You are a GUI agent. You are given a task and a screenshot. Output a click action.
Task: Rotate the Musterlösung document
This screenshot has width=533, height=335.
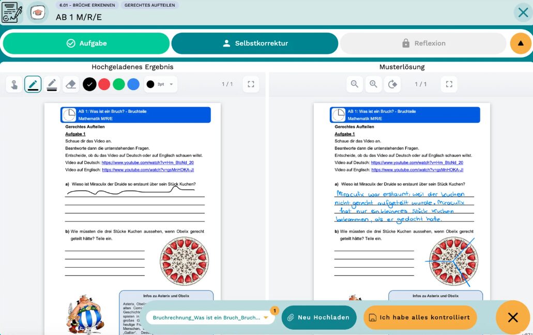click(x=392, y=84)
